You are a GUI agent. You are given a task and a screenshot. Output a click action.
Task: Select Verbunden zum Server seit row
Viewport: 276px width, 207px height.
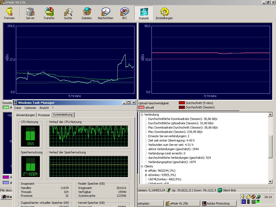171,145
